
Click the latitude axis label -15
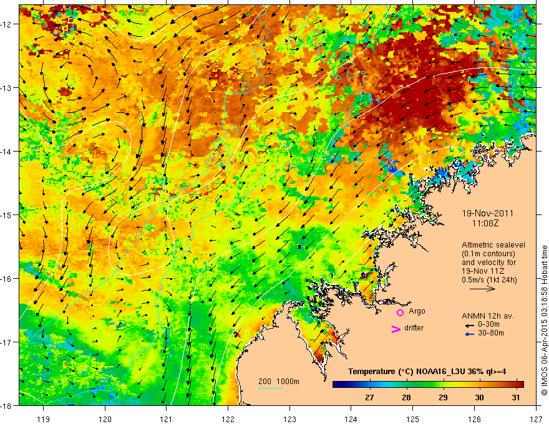pyautogui.click(x=6, y=214)
